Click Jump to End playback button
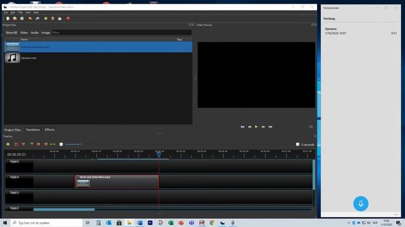Screen dimensions: 405x227 click(270, 127)
